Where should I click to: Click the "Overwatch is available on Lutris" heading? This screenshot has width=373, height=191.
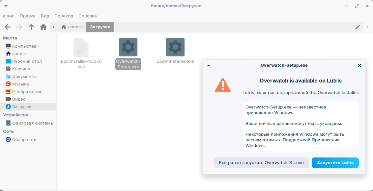[x=301, y=81]
